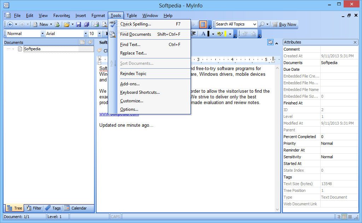Click the Check Spelling ABC icon in menu

point(112,24)
